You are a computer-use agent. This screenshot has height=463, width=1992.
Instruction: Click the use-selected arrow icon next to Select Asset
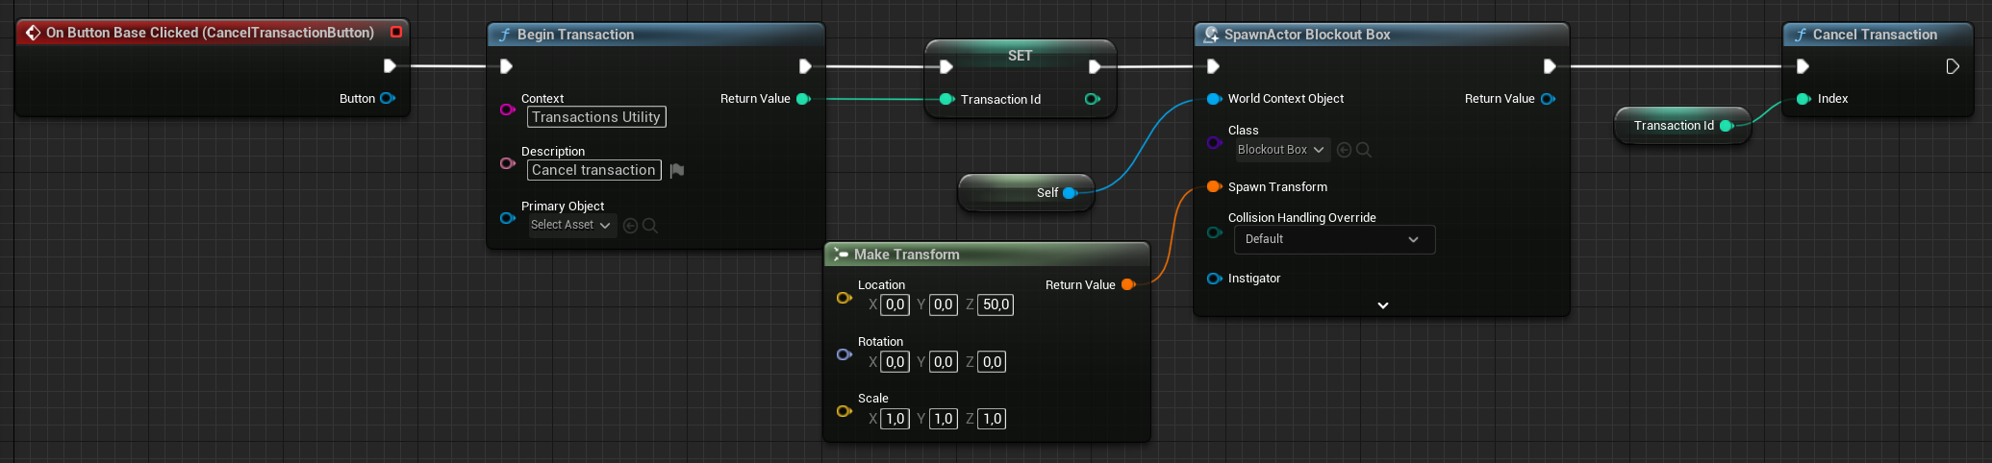click(x=631, y=226)
